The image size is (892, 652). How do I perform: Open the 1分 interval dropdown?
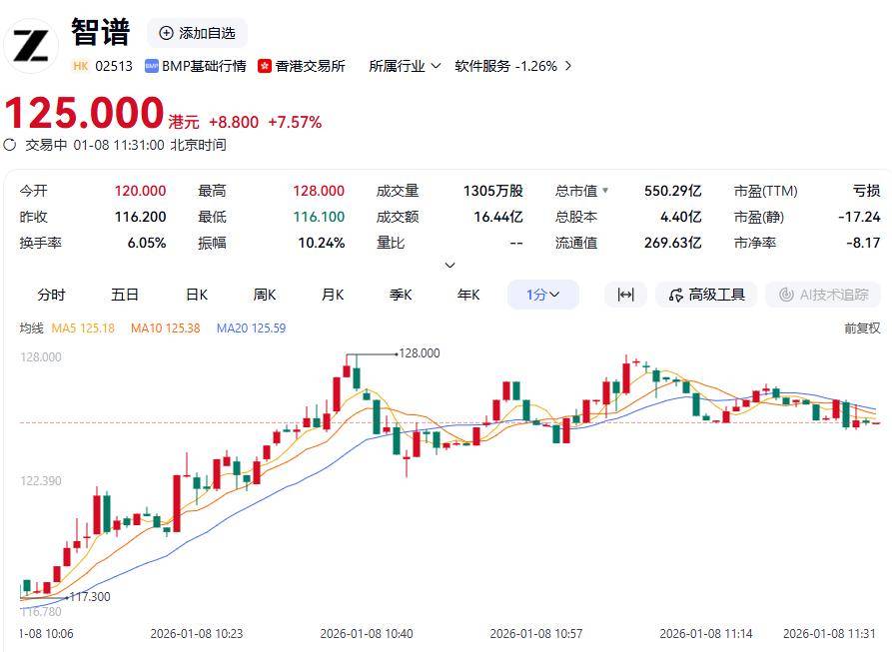pyautogui.click(x=543, y=295)
